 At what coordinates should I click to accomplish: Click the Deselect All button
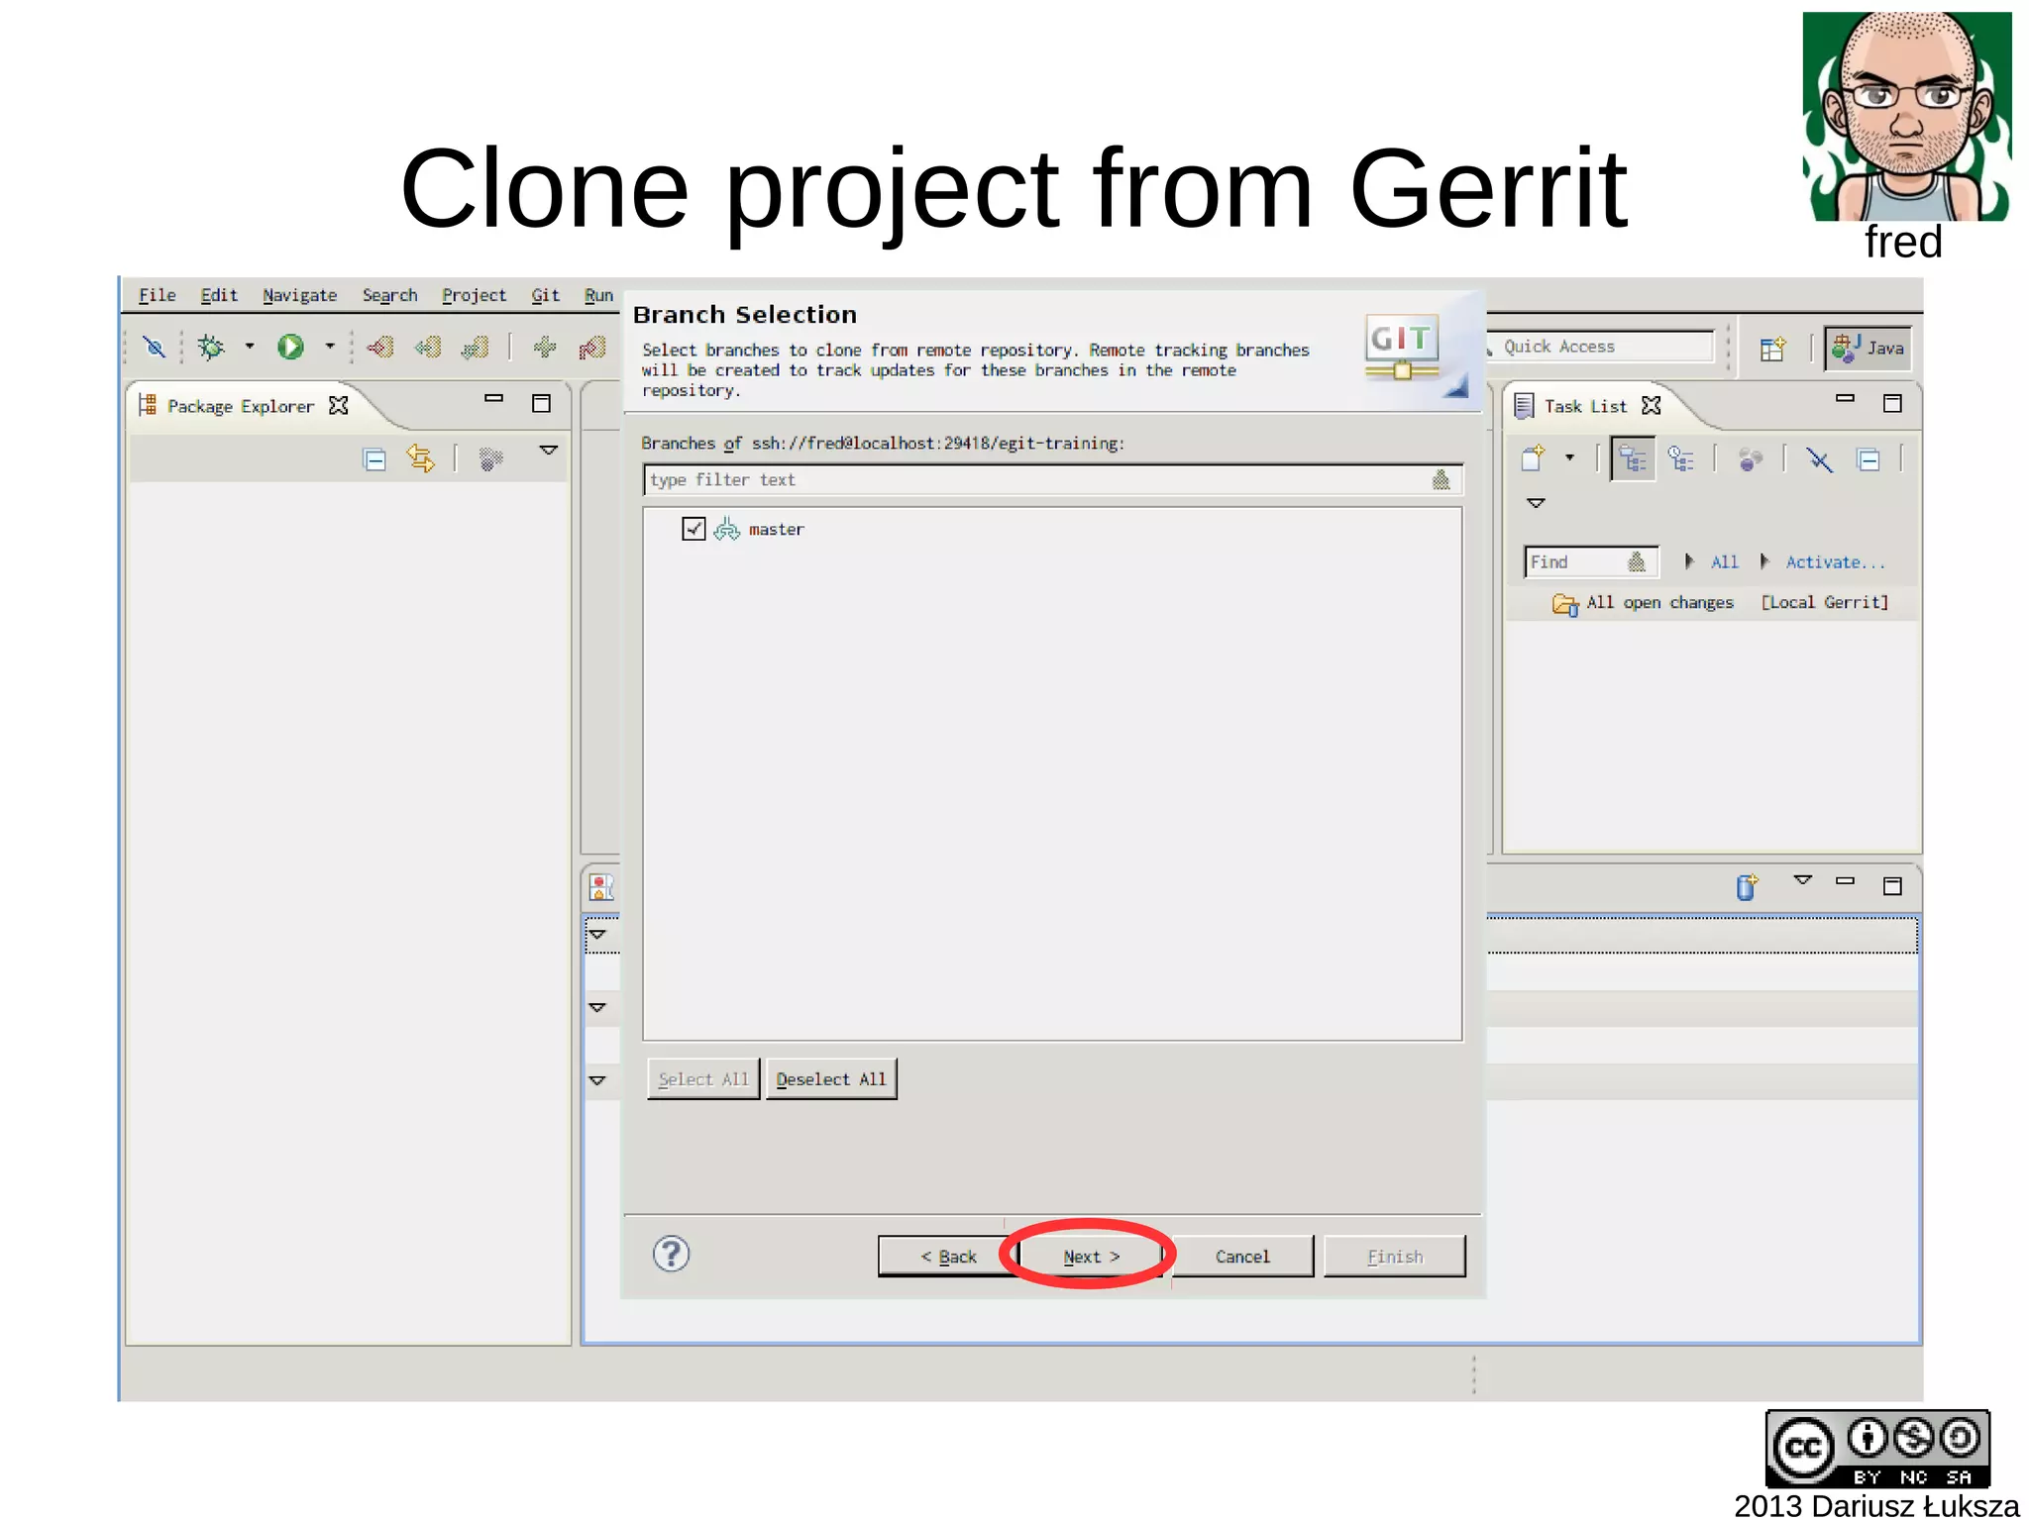(x=831, y=1078)
